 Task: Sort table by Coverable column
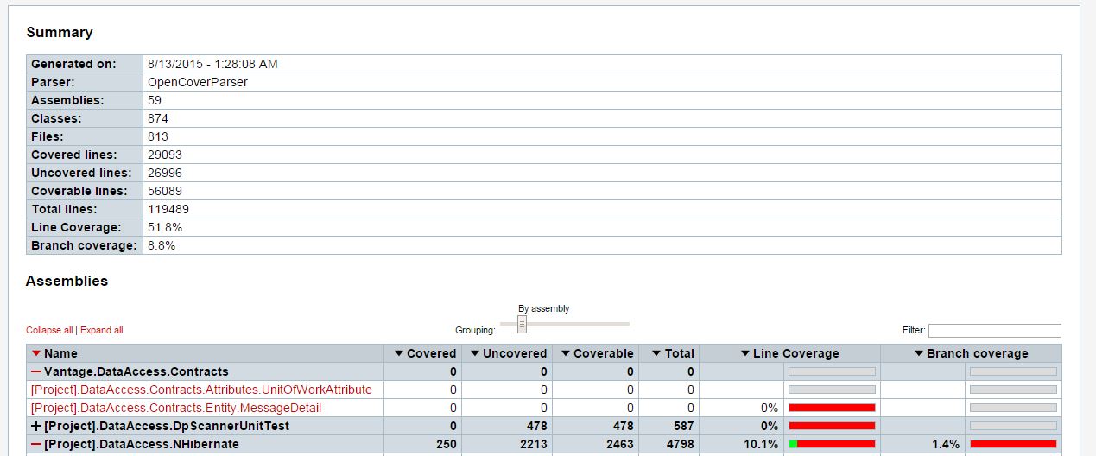click(x=598, y=353)
